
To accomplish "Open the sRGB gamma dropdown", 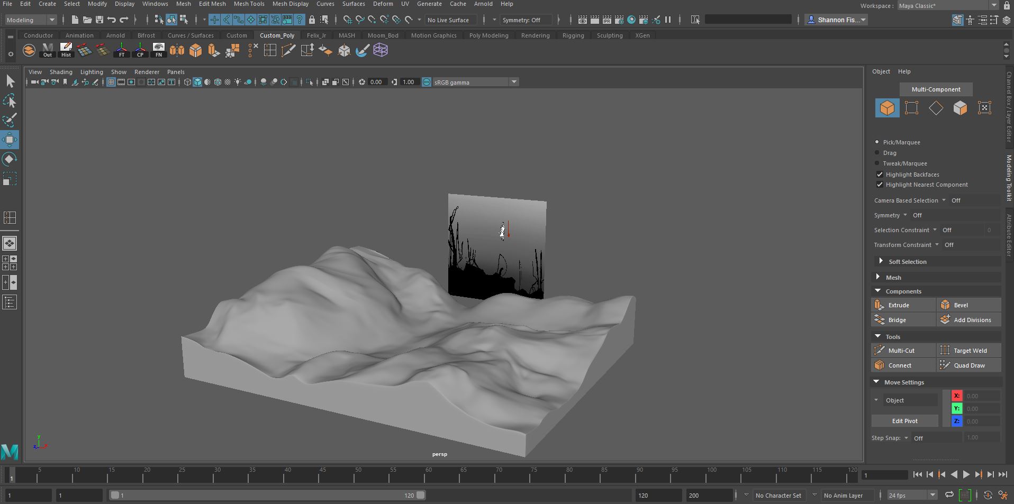I will 514,82.
